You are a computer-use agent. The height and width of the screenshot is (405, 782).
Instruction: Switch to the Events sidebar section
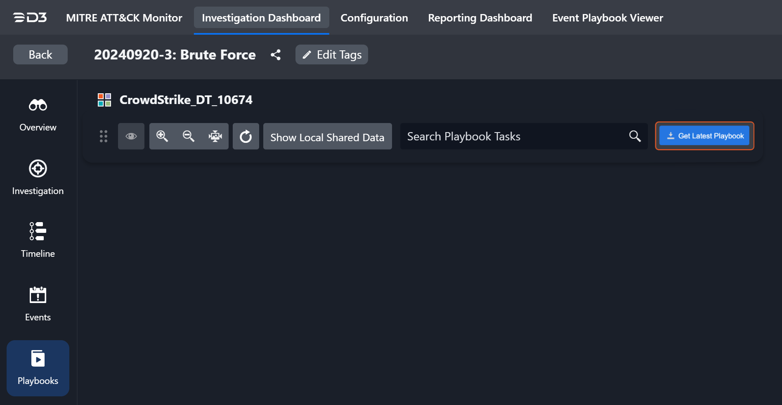pyautogui.click(x=38, y=304)
